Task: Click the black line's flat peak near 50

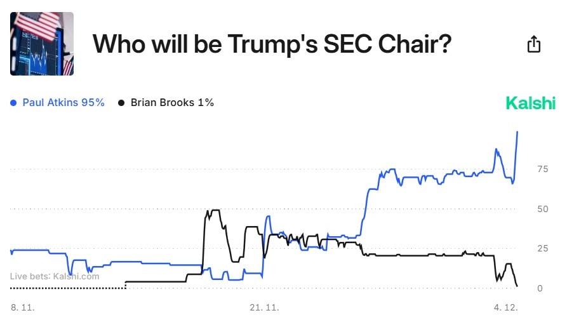Action: pos(214,210)
